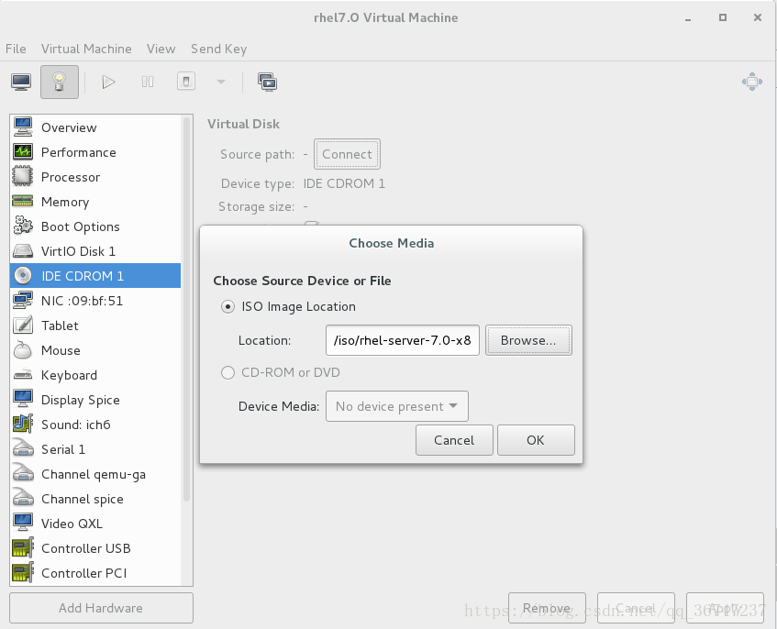
Task: Open the File menu
Action: [x=16, y=49]
